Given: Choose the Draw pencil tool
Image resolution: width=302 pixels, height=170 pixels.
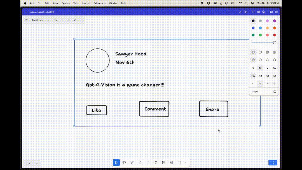Looking at the screenshot, I should click(132, 162).
